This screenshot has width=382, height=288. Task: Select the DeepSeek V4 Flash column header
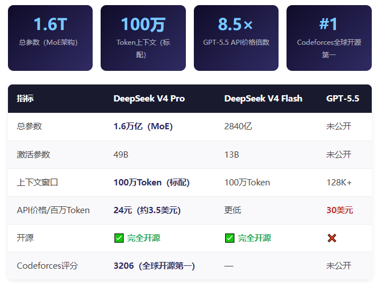263,99
